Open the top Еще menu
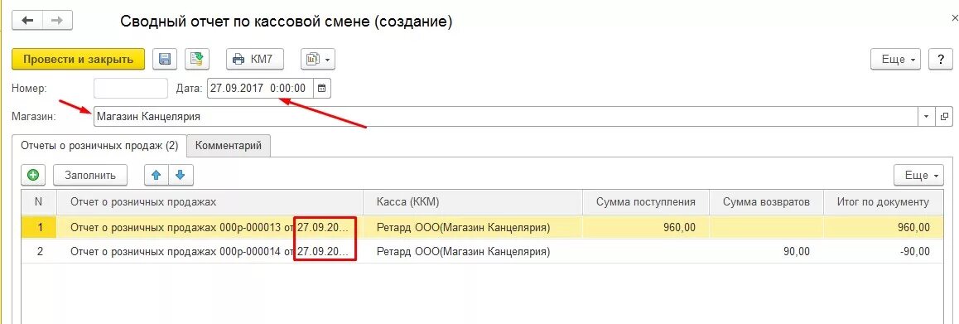The image size is (959, 324). point(895,60)
